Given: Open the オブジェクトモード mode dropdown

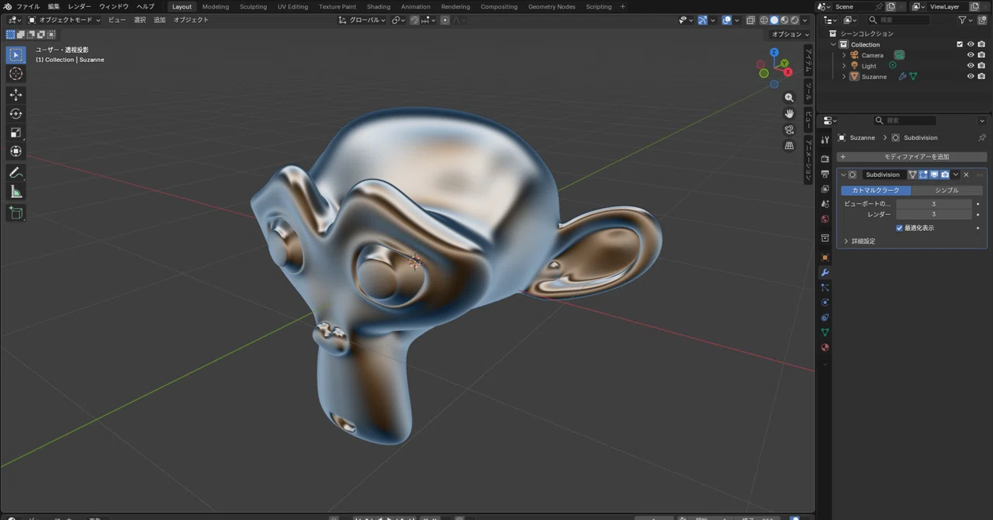Looking at the screenshot, I should click(x=64, y=19).
